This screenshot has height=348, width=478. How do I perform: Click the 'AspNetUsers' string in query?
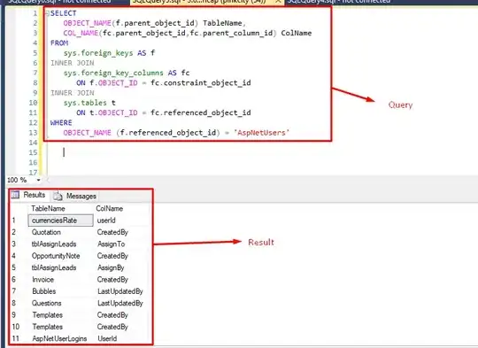[x=261, y=133]
